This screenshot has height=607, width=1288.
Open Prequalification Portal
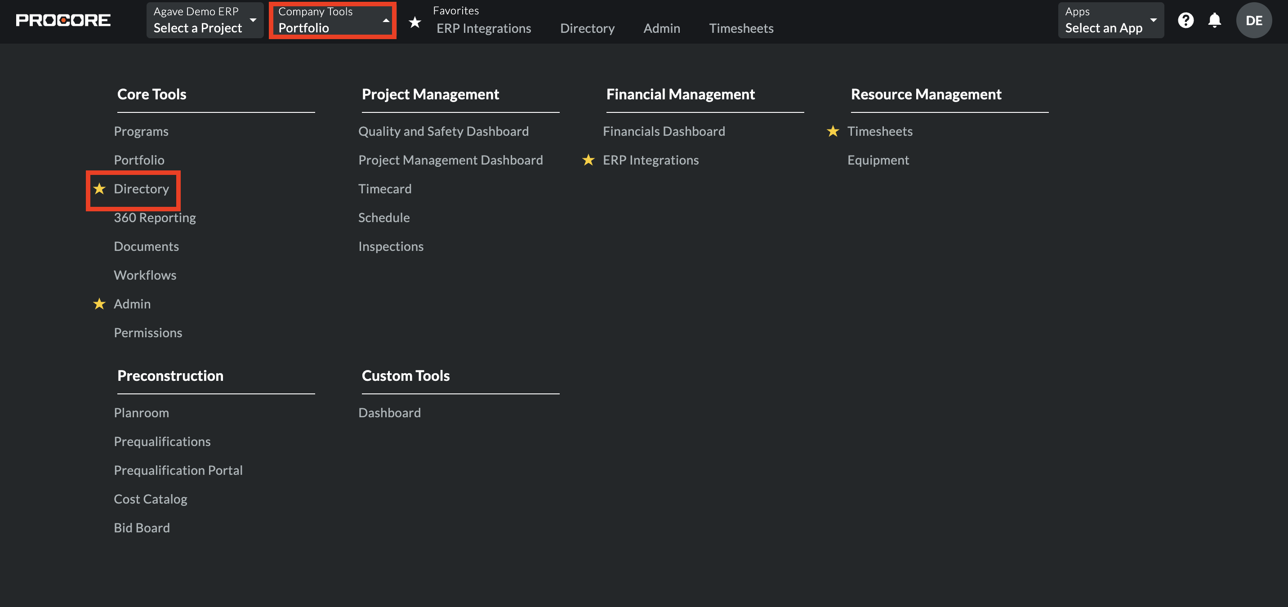click(178, 469)
